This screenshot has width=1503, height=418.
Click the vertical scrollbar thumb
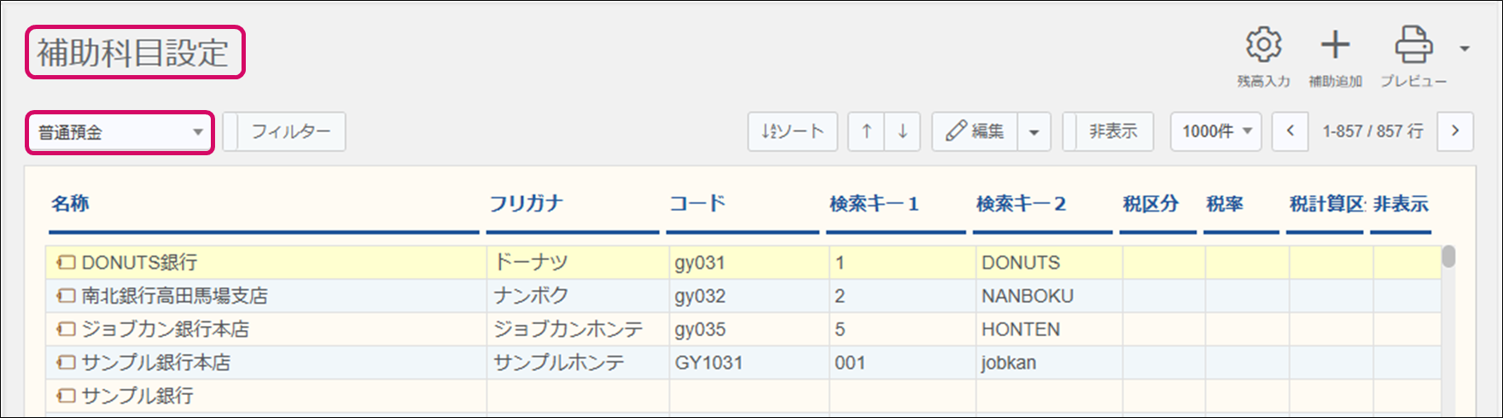pos(1448,257)
